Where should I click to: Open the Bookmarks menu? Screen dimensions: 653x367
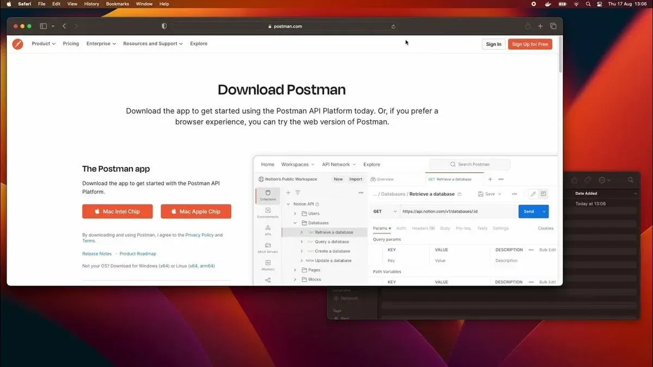click(118, 4)
